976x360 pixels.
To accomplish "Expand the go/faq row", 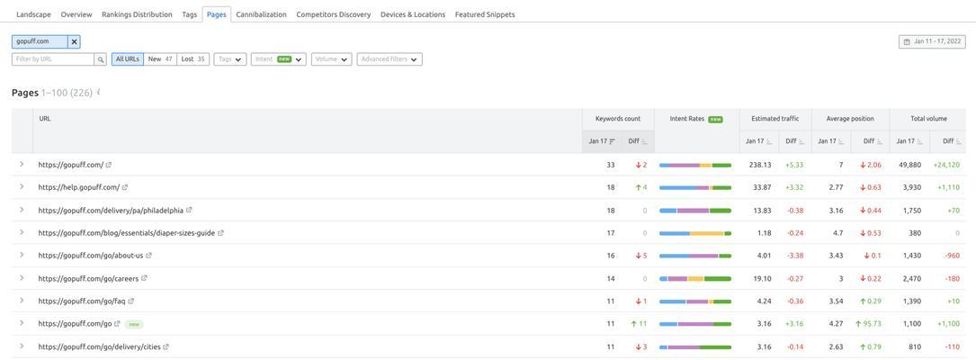I will point(22,301).
